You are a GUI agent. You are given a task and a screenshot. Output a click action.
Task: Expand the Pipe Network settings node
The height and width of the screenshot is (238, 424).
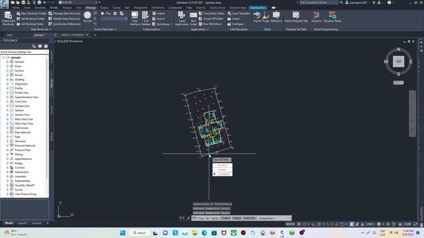pos(7,132)
